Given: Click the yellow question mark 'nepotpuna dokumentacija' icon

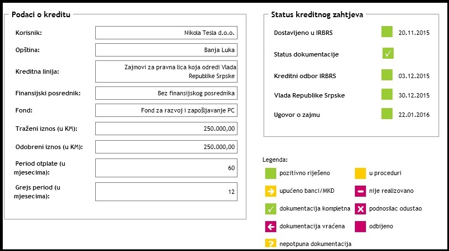Looking at the screenshot, I should point(271,244).
